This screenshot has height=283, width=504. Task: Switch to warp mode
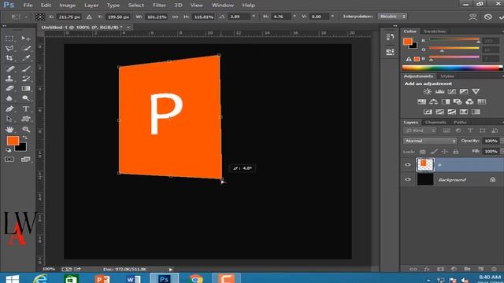click(x=472, y=17)
